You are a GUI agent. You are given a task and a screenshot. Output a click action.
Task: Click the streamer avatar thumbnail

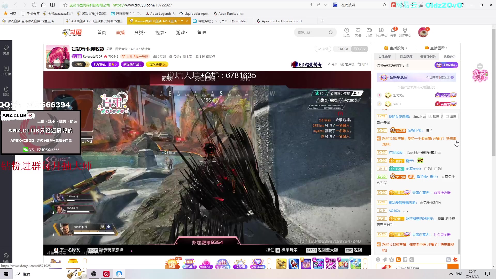tap(57, 57)
